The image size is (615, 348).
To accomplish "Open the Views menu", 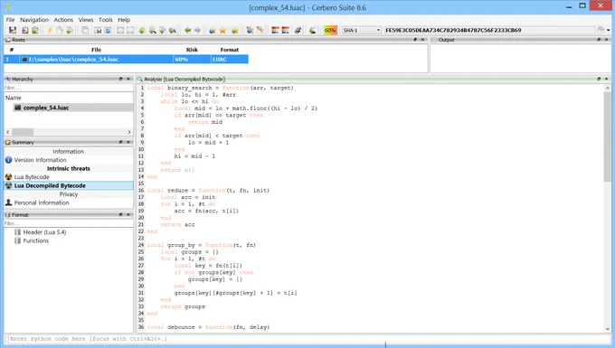I will tap(86, 20).
